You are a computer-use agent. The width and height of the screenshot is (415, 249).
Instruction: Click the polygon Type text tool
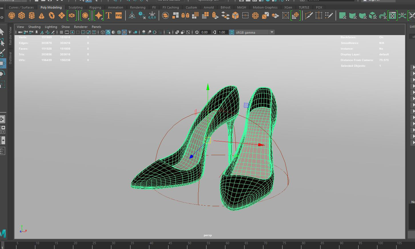[109, 15]
